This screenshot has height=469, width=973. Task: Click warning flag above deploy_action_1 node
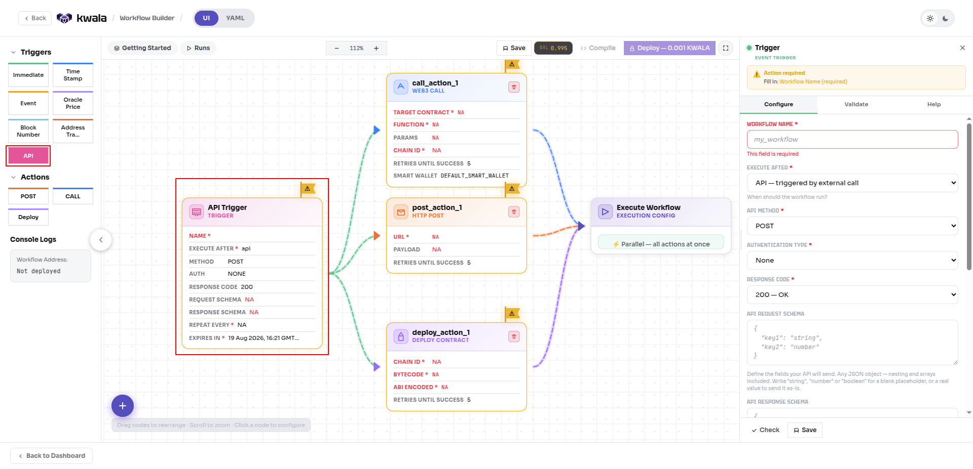[512, 314]
